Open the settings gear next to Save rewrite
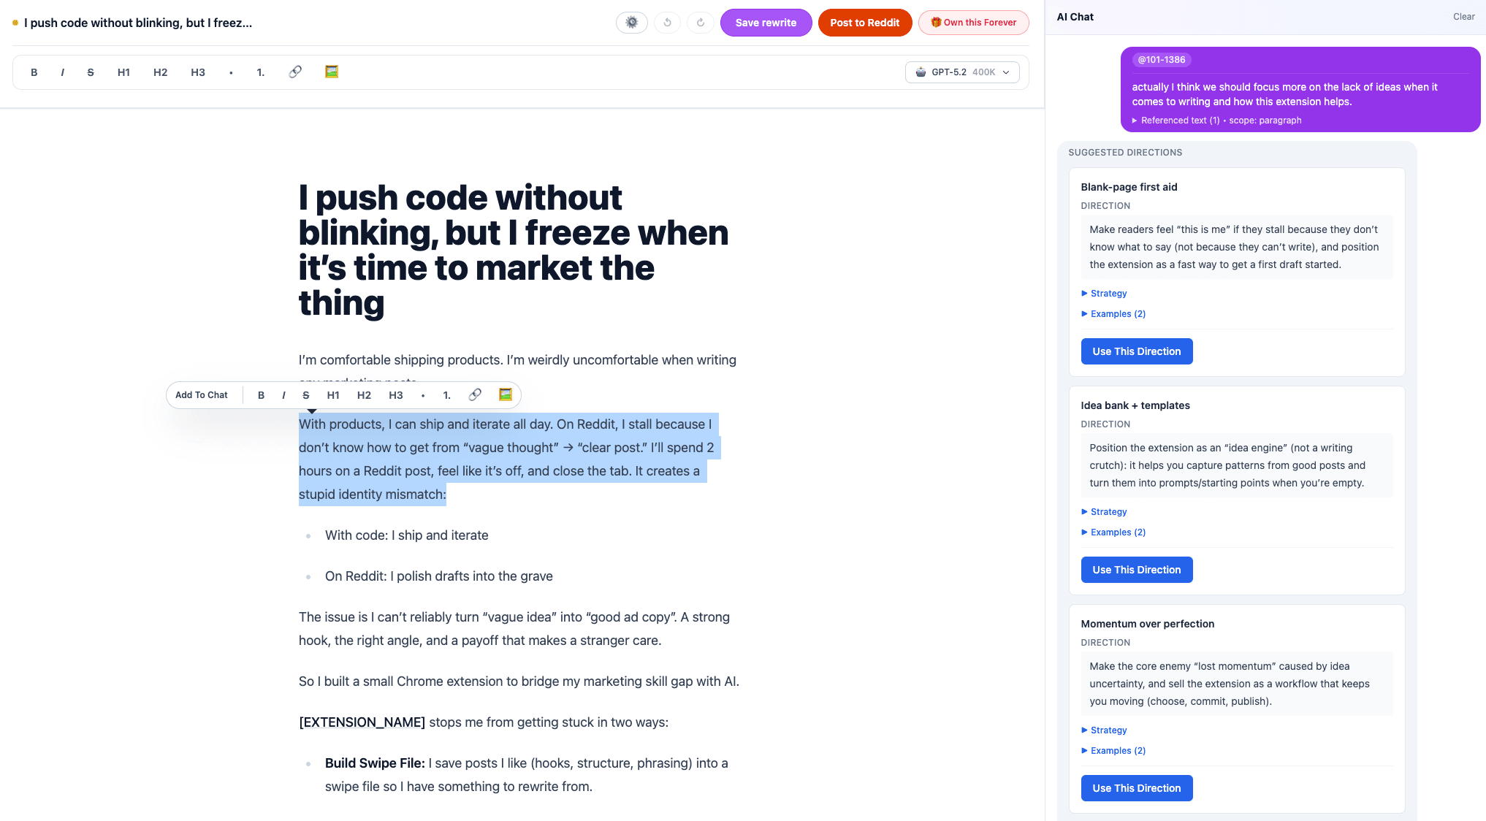Image resolution: width=1486 pixels, height=821 pixels. point(631,23)
